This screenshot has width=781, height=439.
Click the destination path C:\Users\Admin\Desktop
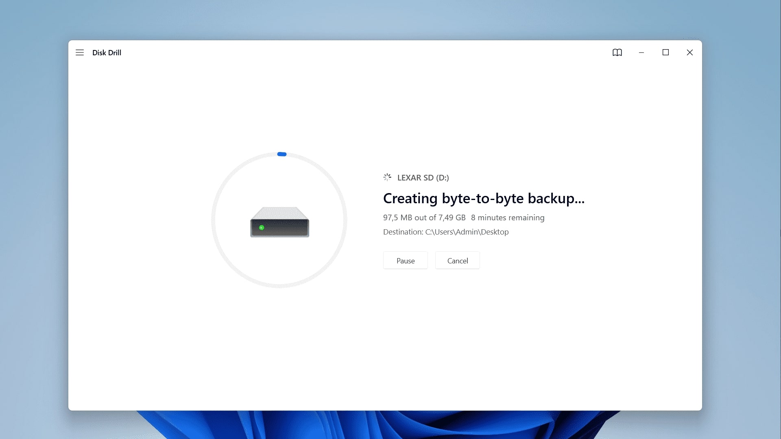[x=467, y=232]
